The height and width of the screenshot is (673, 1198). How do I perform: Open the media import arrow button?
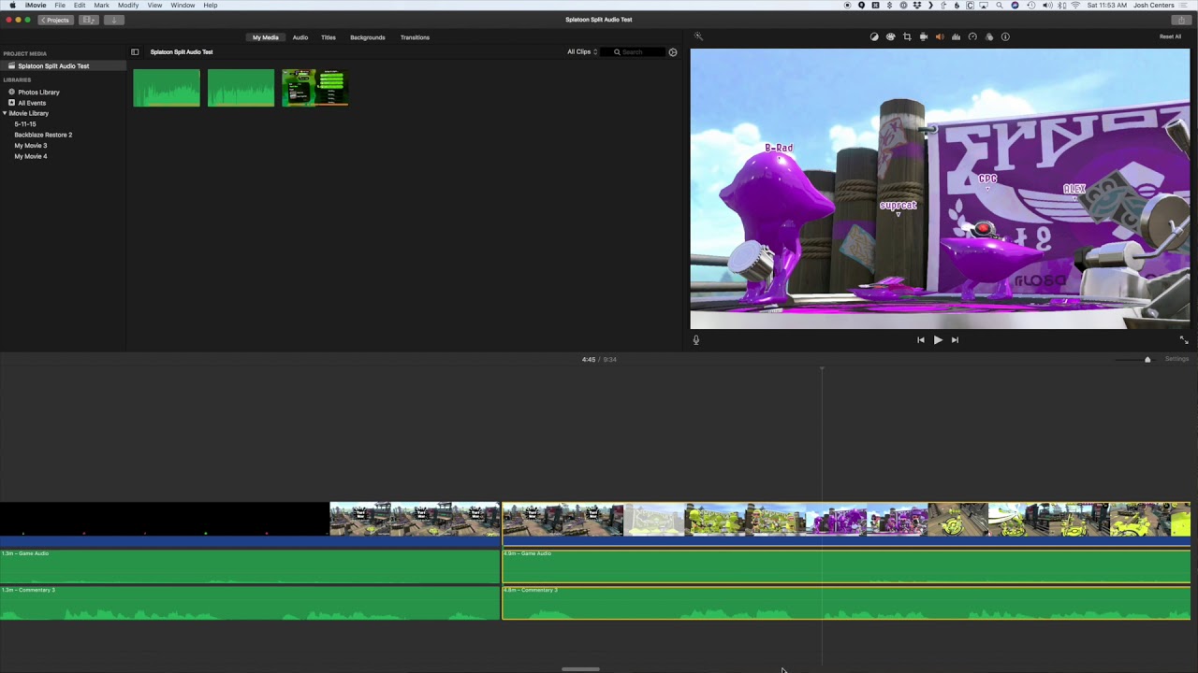114,20
